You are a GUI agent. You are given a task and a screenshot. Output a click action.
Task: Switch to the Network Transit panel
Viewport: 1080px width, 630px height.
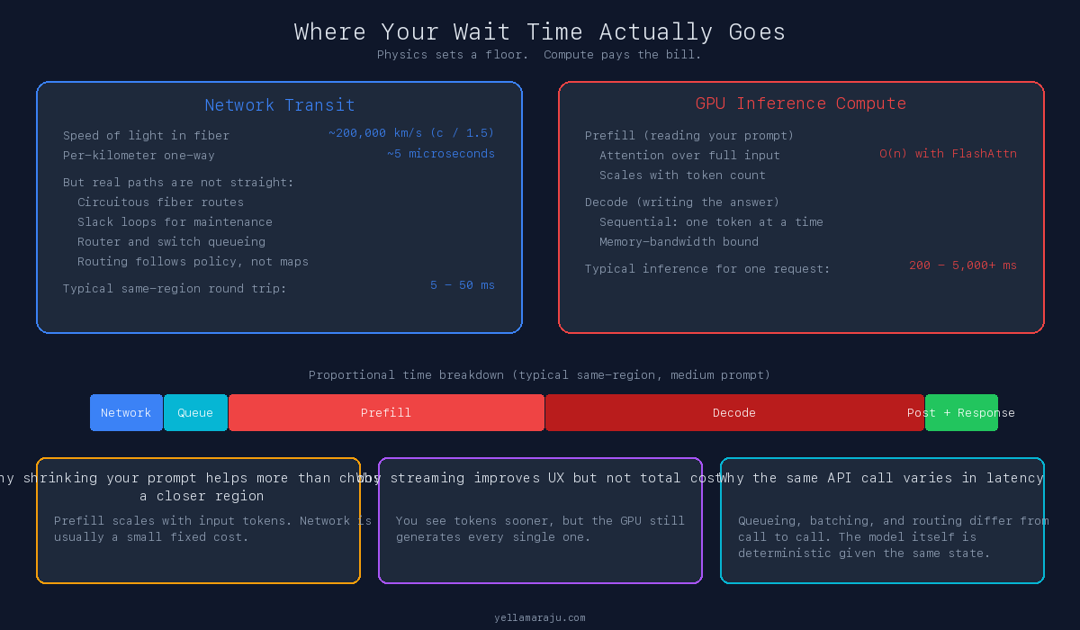point(279,207)
